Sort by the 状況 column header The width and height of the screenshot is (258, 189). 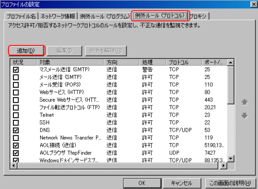pyautogui.click(x=23, y=62)
